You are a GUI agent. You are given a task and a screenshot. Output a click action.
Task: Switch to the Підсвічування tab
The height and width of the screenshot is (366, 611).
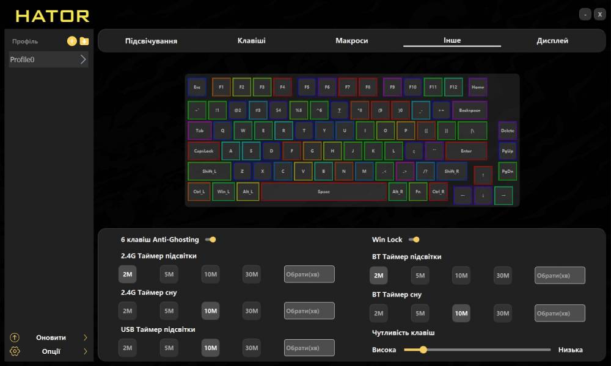pos(151,41)
